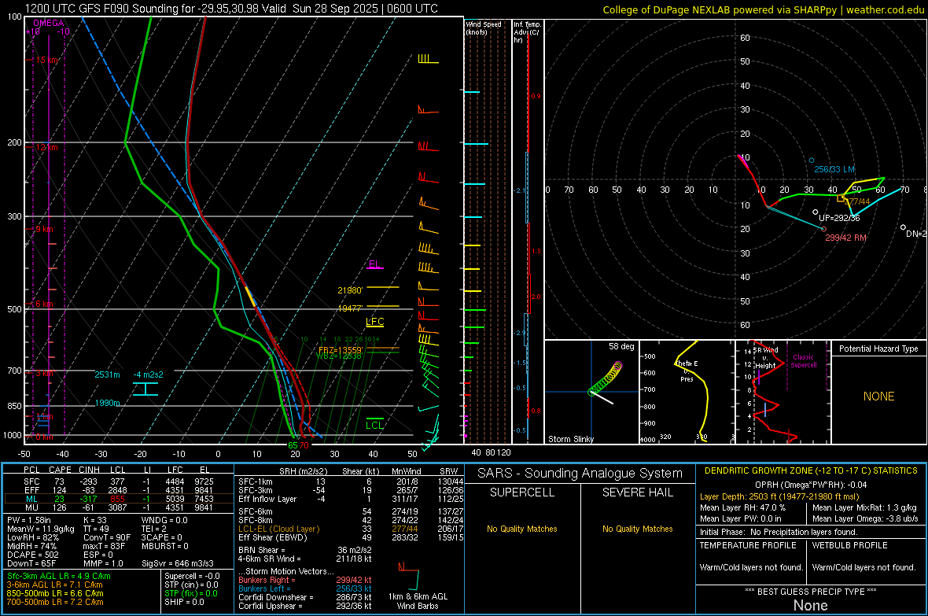Viewport: 928px width, 616px height.
Task: Click the Potential Hazard Type header
Action: 878,349
